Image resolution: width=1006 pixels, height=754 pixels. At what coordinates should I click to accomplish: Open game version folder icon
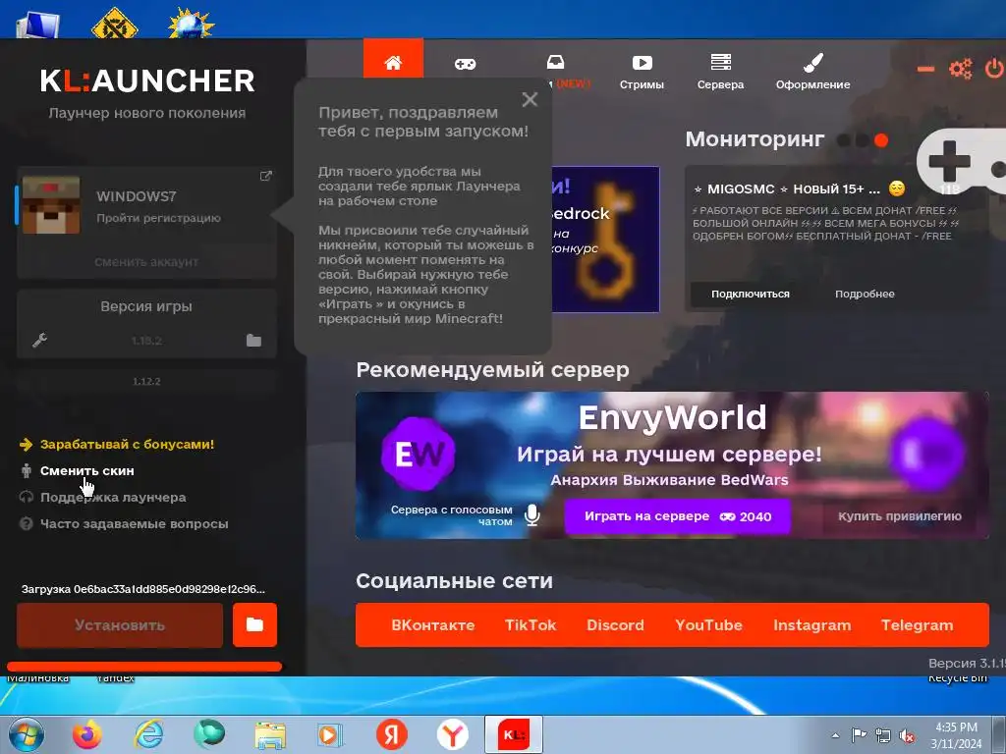click(254, 340)
